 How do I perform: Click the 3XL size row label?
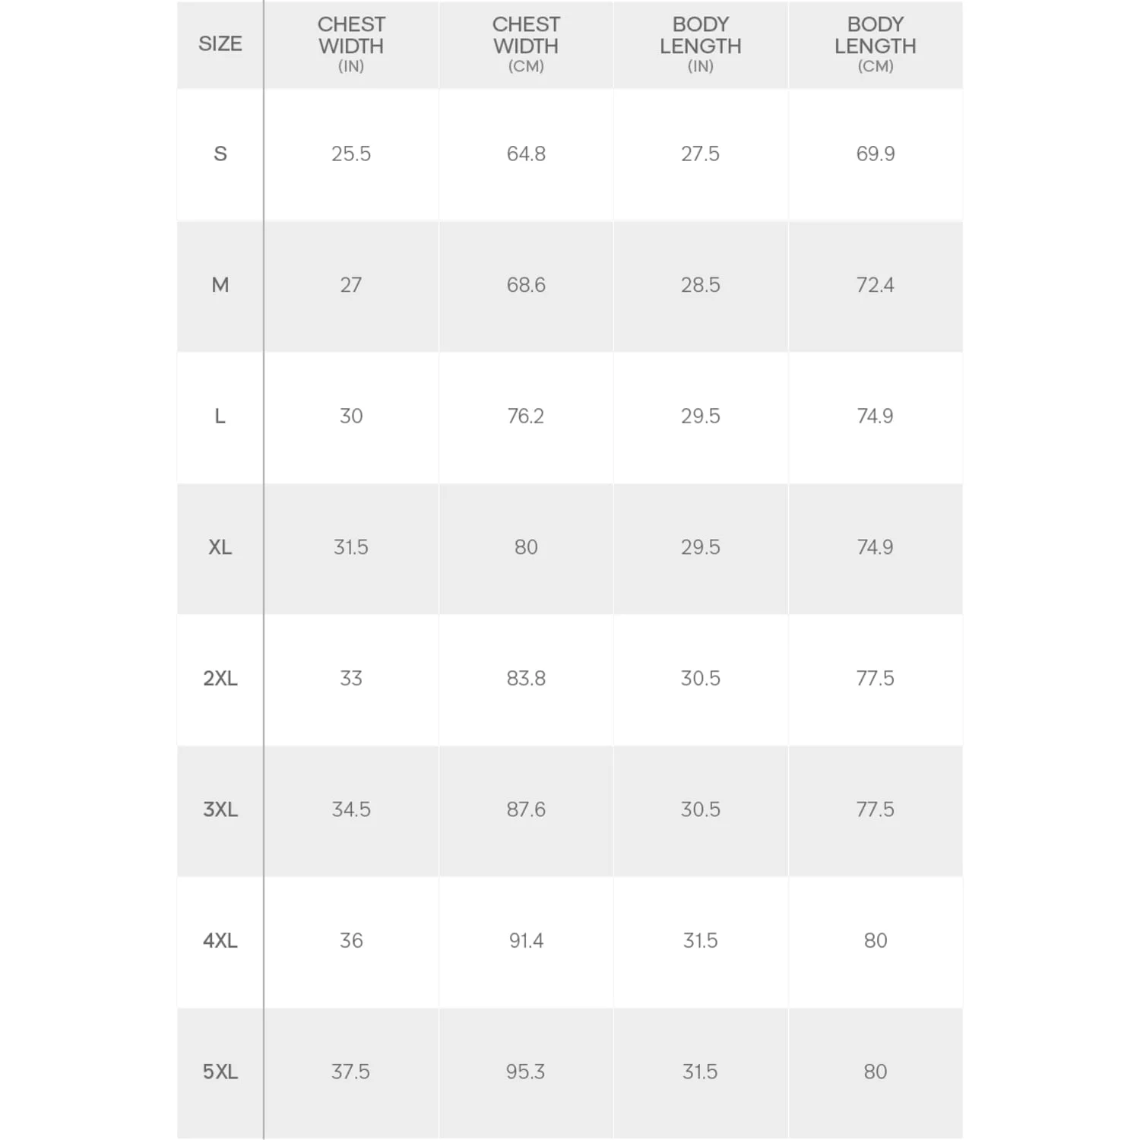(220, 809)
